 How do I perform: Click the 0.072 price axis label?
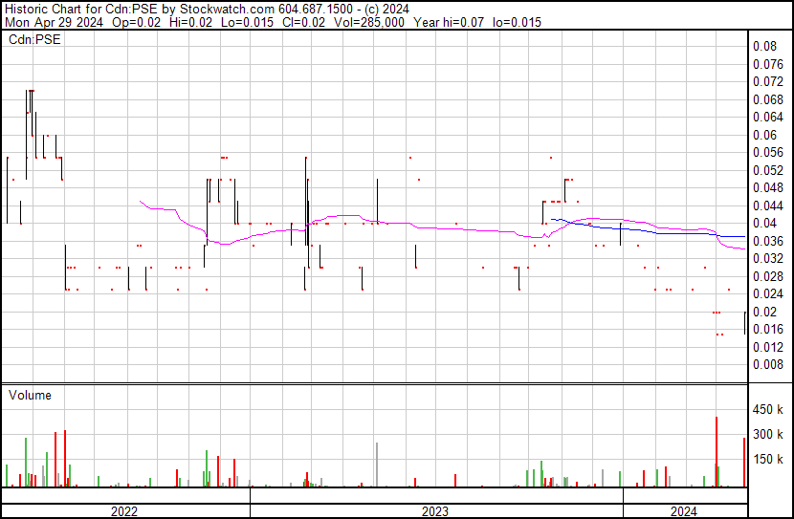coord(767,81)
